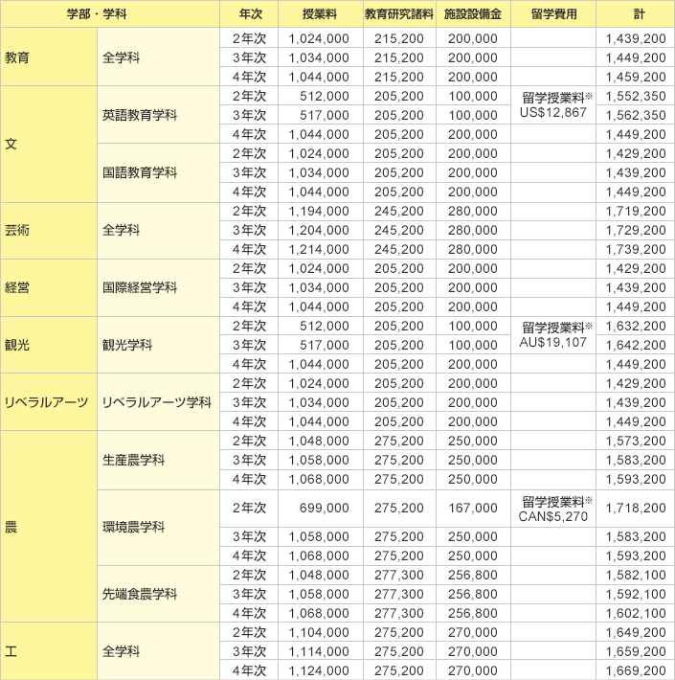Screen dimensions: 675x680
Task: Click the total 1,642,200
Action: tap(635, 345)
